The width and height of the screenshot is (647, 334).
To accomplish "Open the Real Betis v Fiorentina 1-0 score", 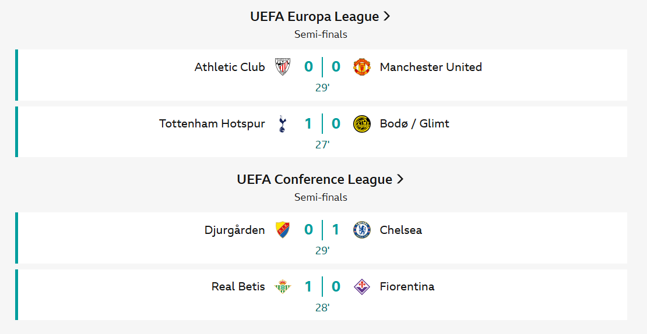I will [322, 286].
